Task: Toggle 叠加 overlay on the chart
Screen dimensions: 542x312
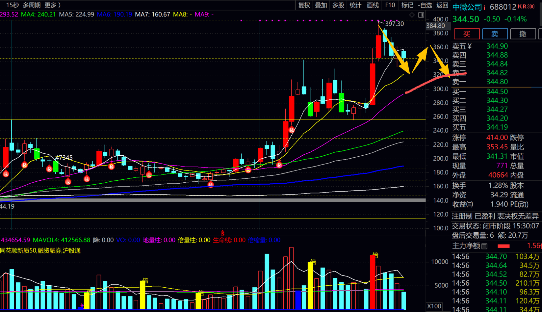Action: [321, 5]
